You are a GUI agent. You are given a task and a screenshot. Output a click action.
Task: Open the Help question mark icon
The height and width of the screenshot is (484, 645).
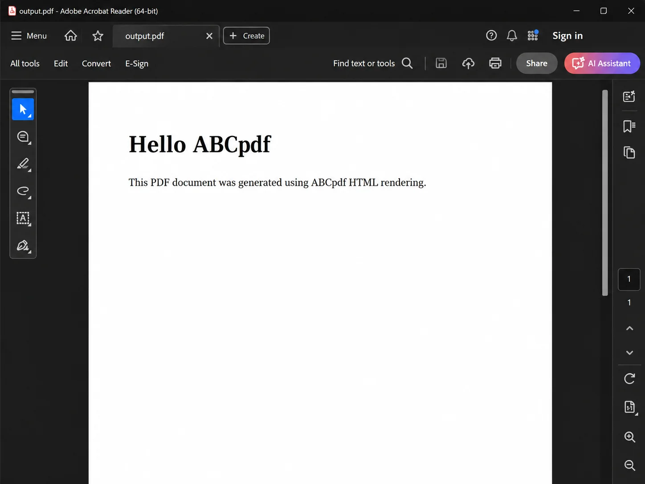click(491, 36)
